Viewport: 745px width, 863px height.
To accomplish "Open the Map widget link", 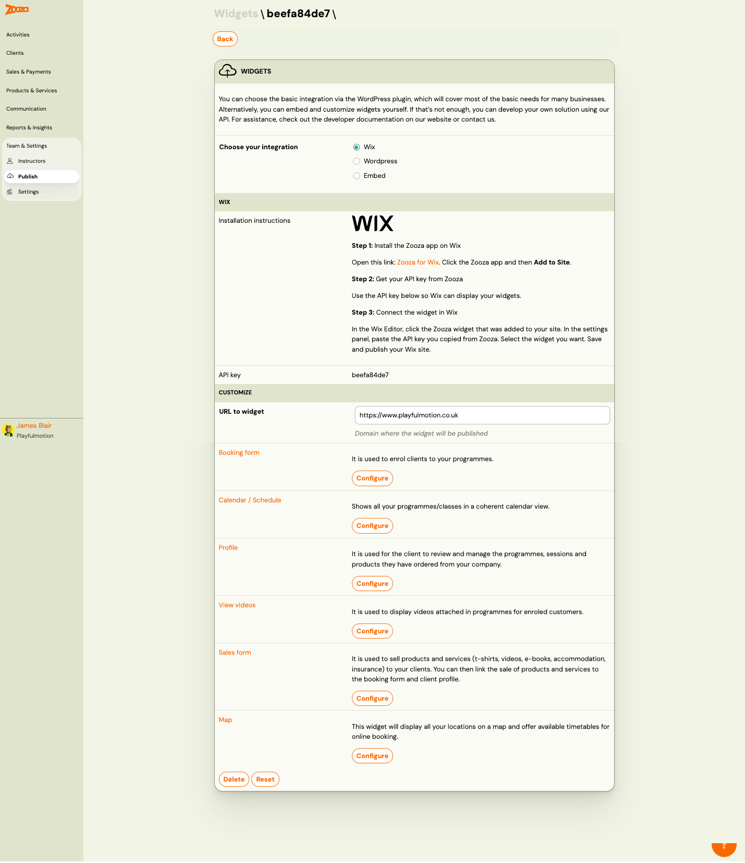I will (225, 720).
